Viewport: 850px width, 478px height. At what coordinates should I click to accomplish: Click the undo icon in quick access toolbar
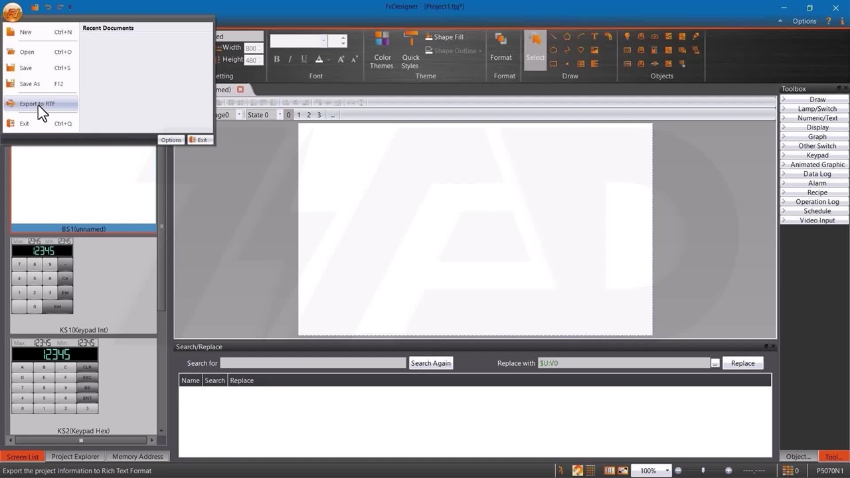pyautogui.click(x=48, y=7)
